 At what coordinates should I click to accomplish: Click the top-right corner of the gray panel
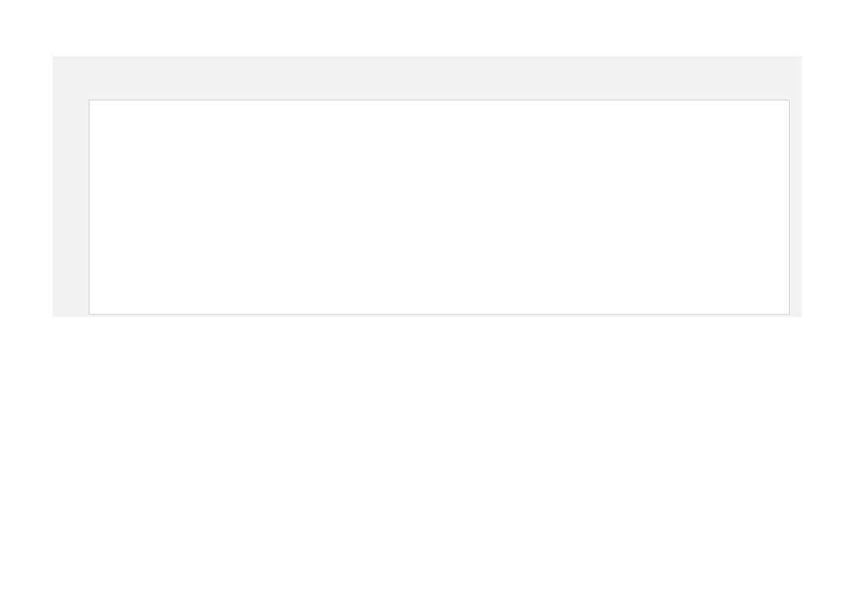pos(799,59)
